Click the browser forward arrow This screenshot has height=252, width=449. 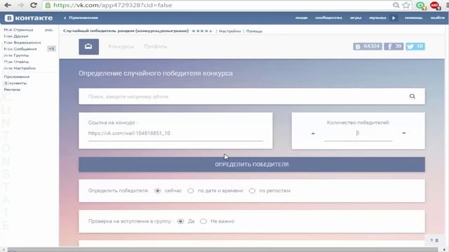point(20,5)
